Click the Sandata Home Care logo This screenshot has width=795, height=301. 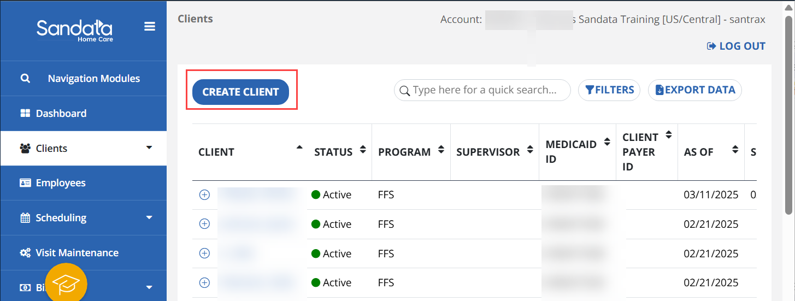(74, 30)
